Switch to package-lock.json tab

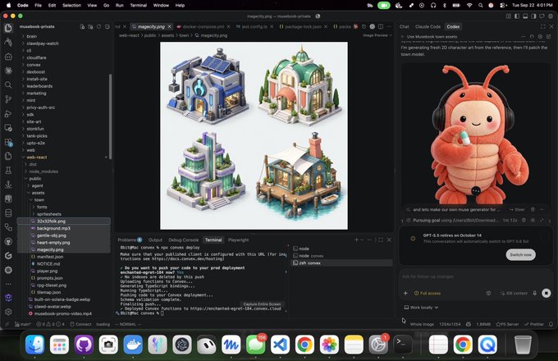pos(303,27)
